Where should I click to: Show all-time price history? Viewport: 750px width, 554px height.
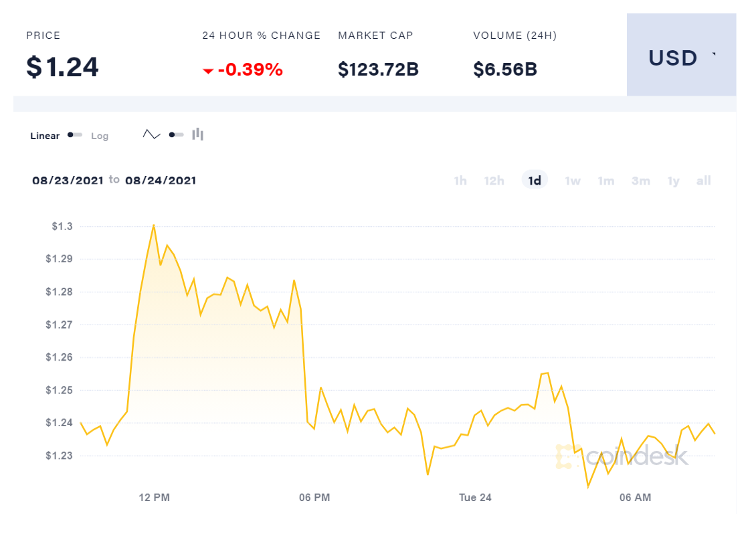[703, 181]
